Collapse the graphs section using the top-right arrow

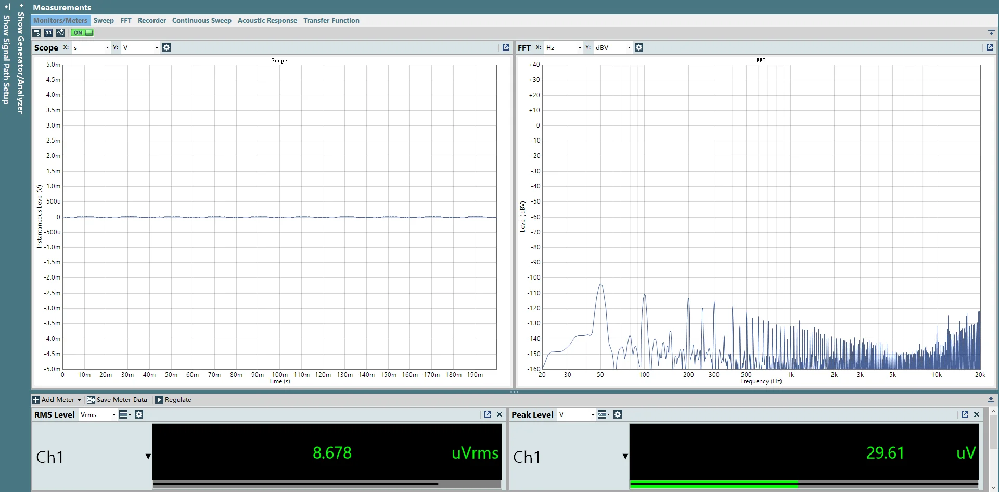(991, 32)
